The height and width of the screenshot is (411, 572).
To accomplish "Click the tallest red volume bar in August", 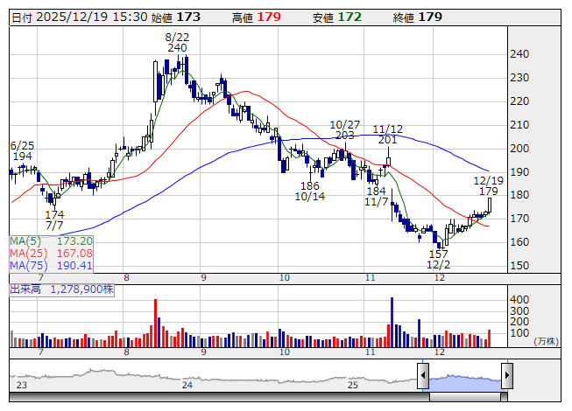I will pyautogui.click(x=155, y=323).
